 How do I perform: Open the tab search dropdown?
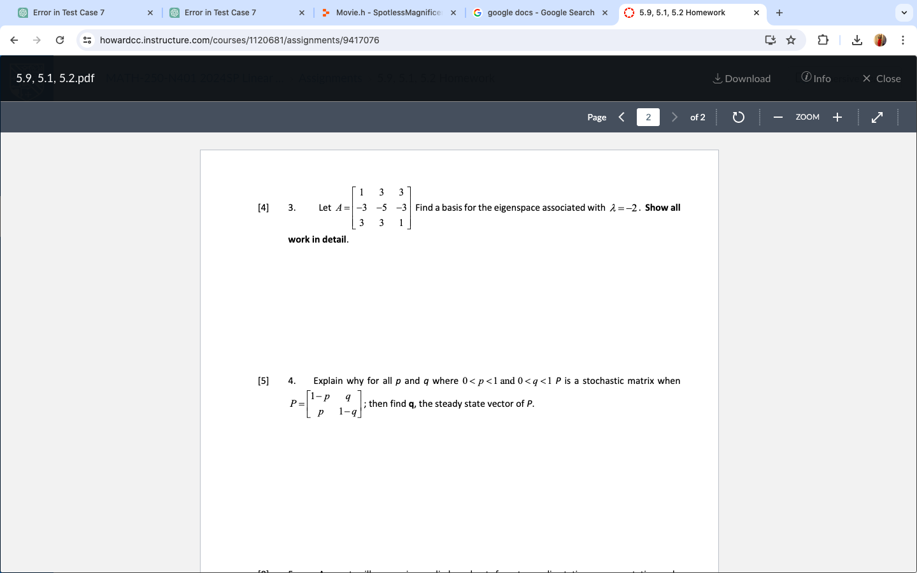[x=904, y=13]
